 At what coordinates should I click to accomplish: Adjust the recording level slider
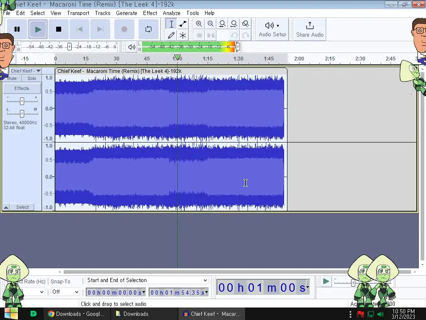coord(69,47)
